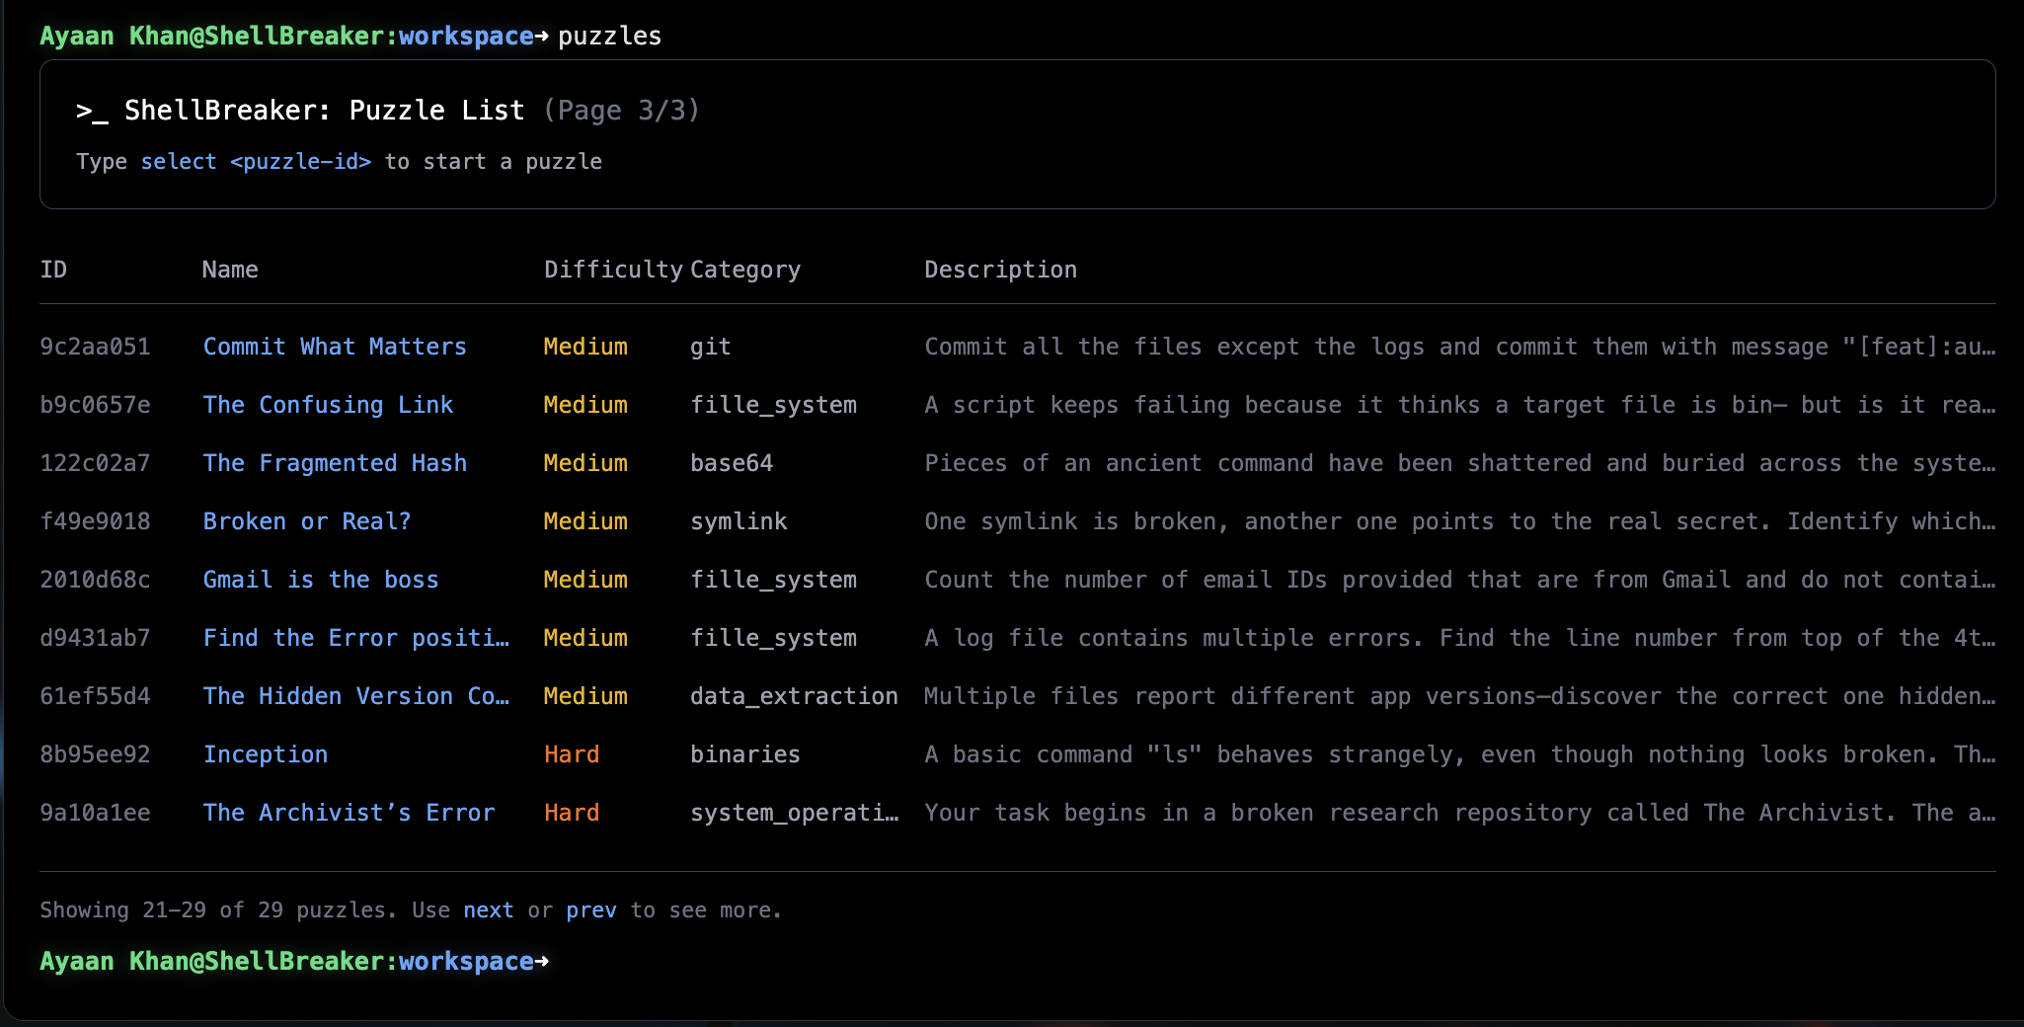Open the Inception hard puzzle

[x=265, y=754]
